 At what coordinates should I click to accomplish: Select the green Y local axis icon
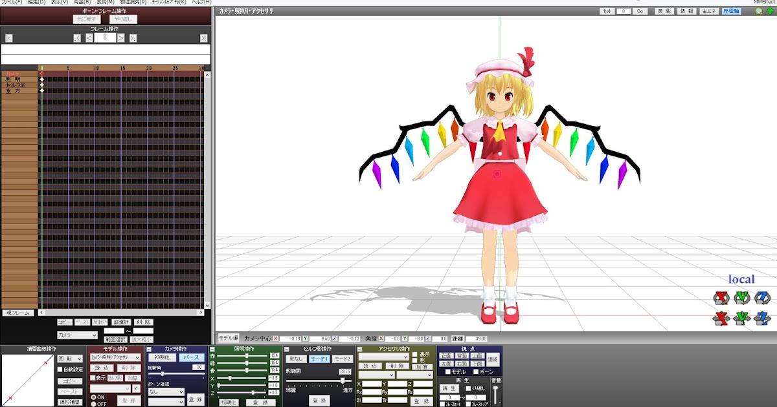pos(742,297)
